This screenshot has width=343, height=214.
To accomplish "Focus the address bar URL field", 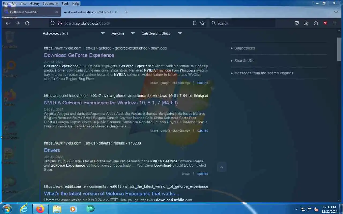I will click(127, 23).
